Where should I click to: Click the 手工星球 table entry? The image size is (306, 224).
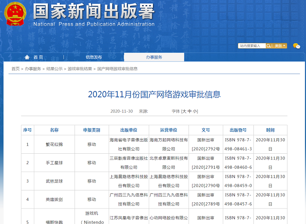click(54, 163)
